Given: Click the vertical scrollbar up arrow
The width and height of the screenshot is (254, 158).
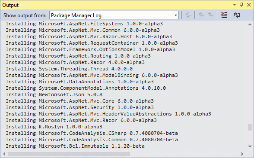Looking at the screenshot, I should (250, 24).
